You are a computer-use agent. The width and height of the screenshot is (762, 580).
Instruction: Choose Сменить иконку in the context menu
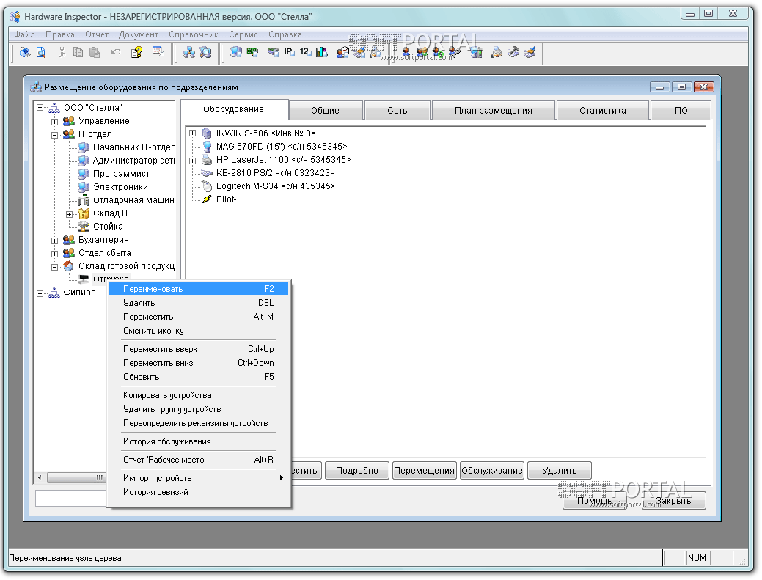199,331
